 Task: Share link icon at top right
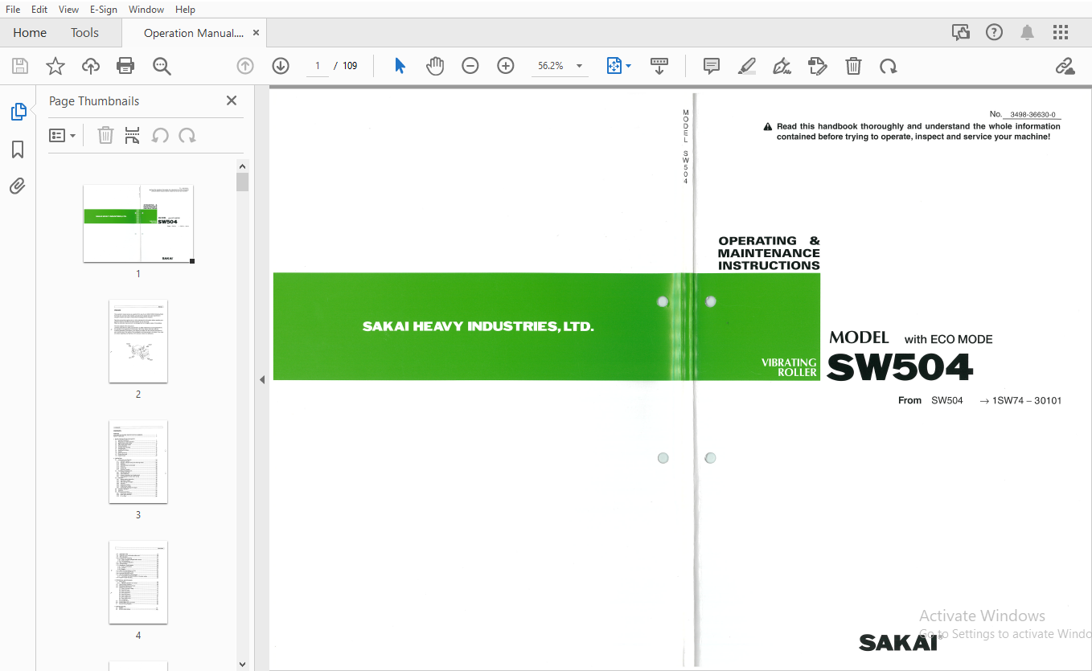(x=1065, y=66)
